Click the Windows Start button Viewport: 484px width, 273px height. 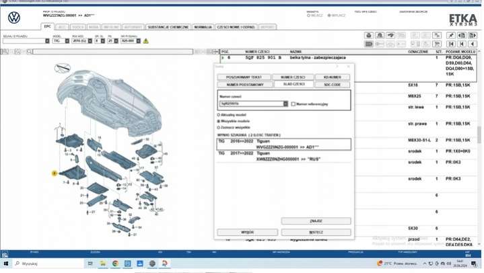click(7, 264)
